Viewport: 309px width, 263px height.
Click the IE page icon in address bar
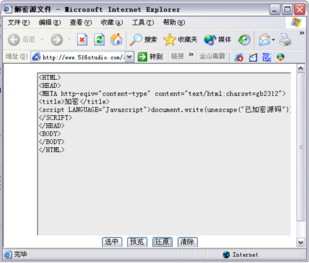pos(36,57)
